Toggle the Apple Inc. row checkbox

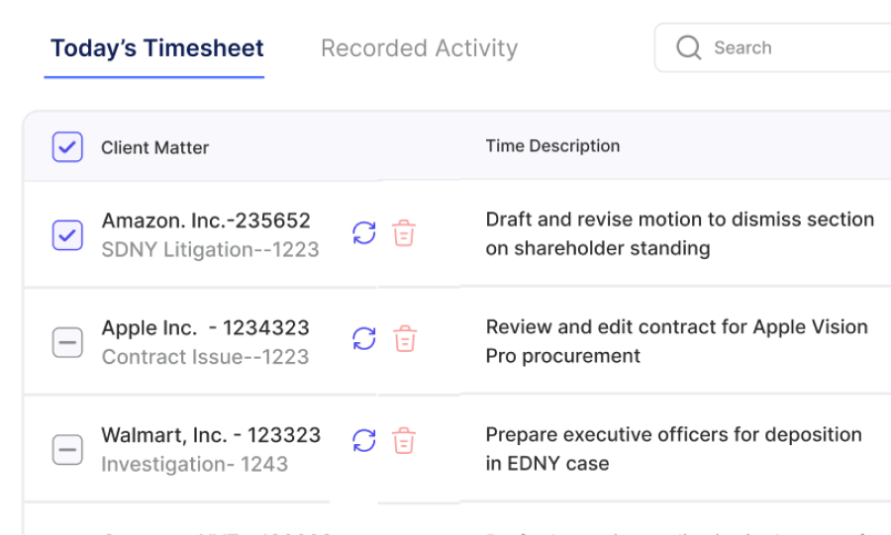point(67,343)
